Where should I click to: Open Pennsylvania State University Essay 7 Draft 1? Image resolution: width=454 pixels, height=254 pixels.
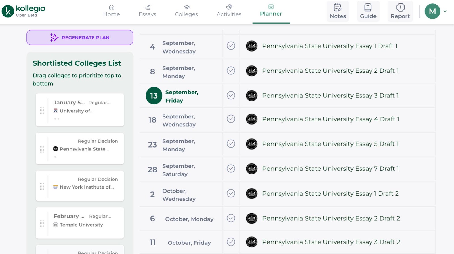(331, 169)
